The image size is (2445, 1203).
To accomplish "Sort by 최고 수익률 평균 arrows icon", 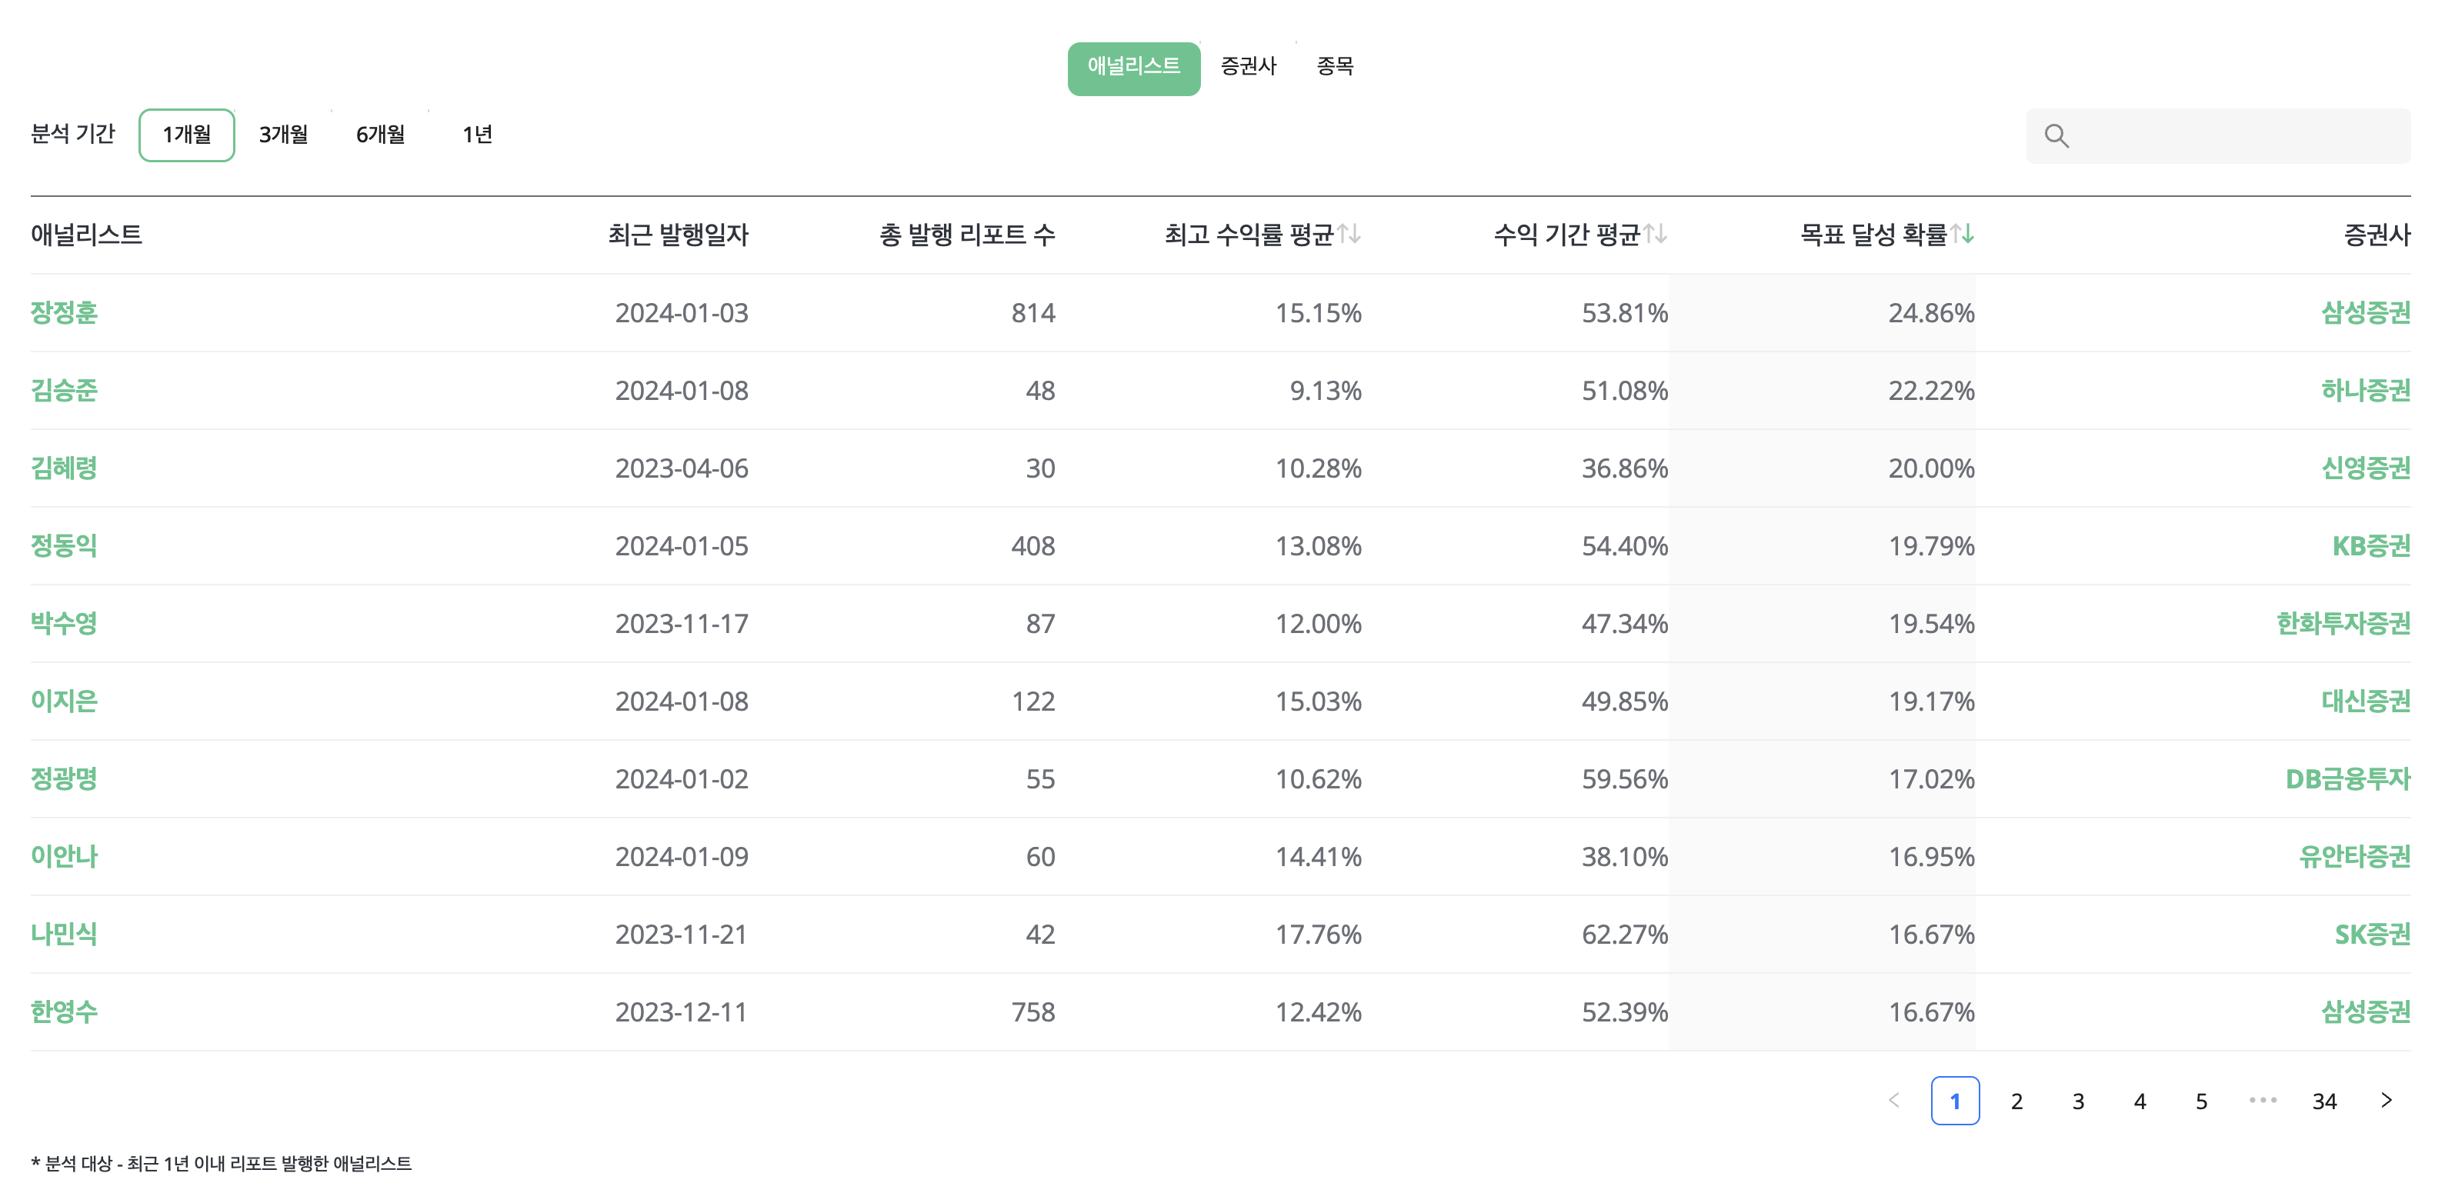I will (1349, 233).
